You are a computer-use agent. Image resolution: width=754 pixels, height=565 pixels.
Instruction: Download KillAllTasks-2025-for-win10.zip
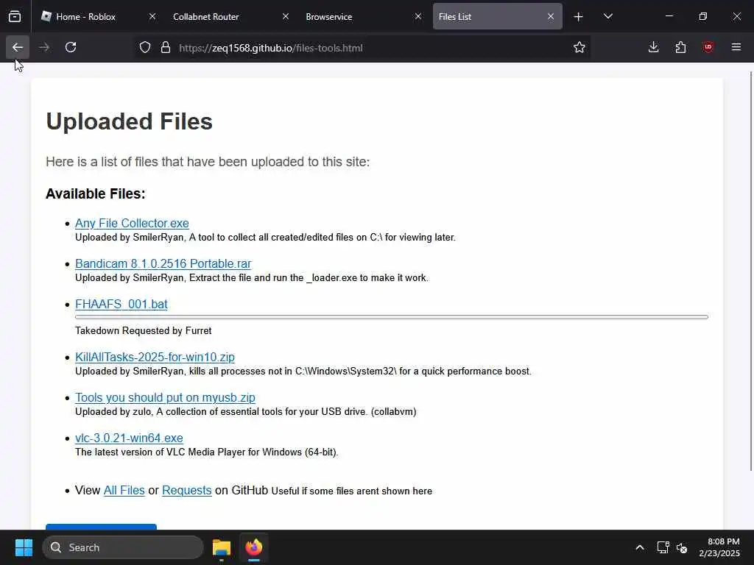click(155, 357)
